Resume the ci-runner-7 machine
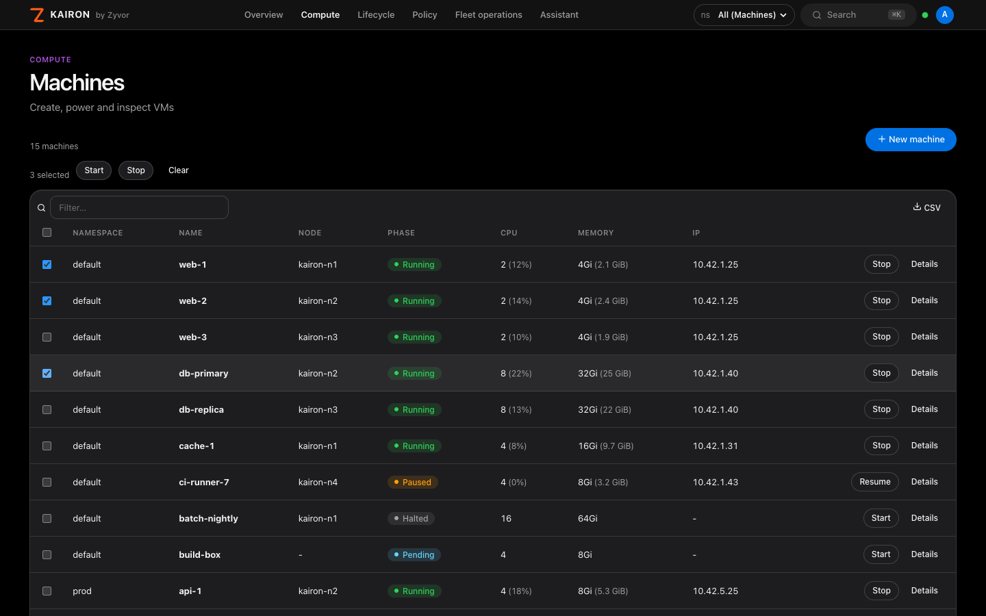 click(x=875, y=482)
